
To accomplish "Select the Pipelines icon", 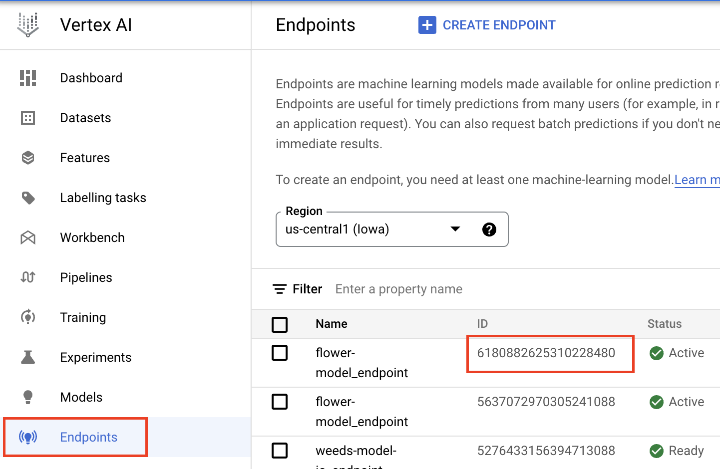I will pyautogui.click(x=28, y=277).
